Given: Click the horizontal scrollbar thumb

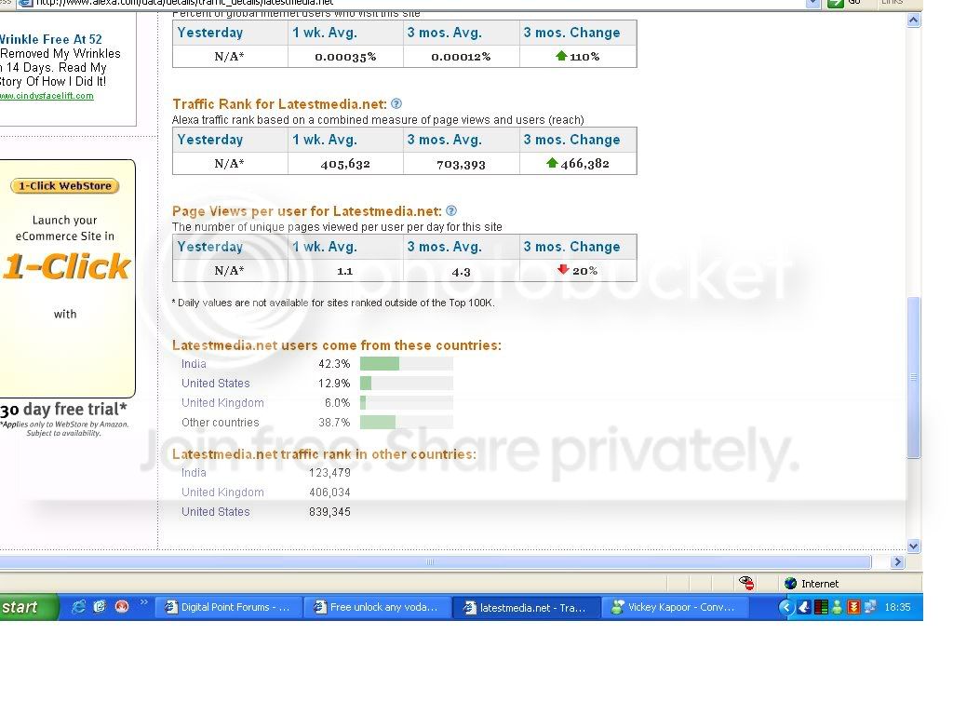Looking at the screenshot, I should coord(435,561).
